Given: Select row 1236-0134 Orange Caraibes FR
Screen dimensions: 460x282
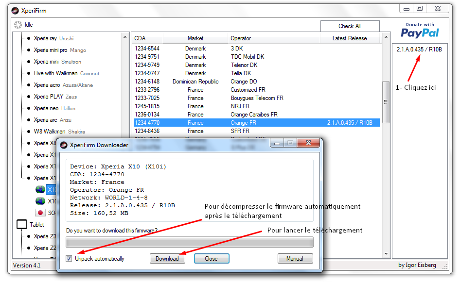Looking at the screenshot, I should click(257, 115).
